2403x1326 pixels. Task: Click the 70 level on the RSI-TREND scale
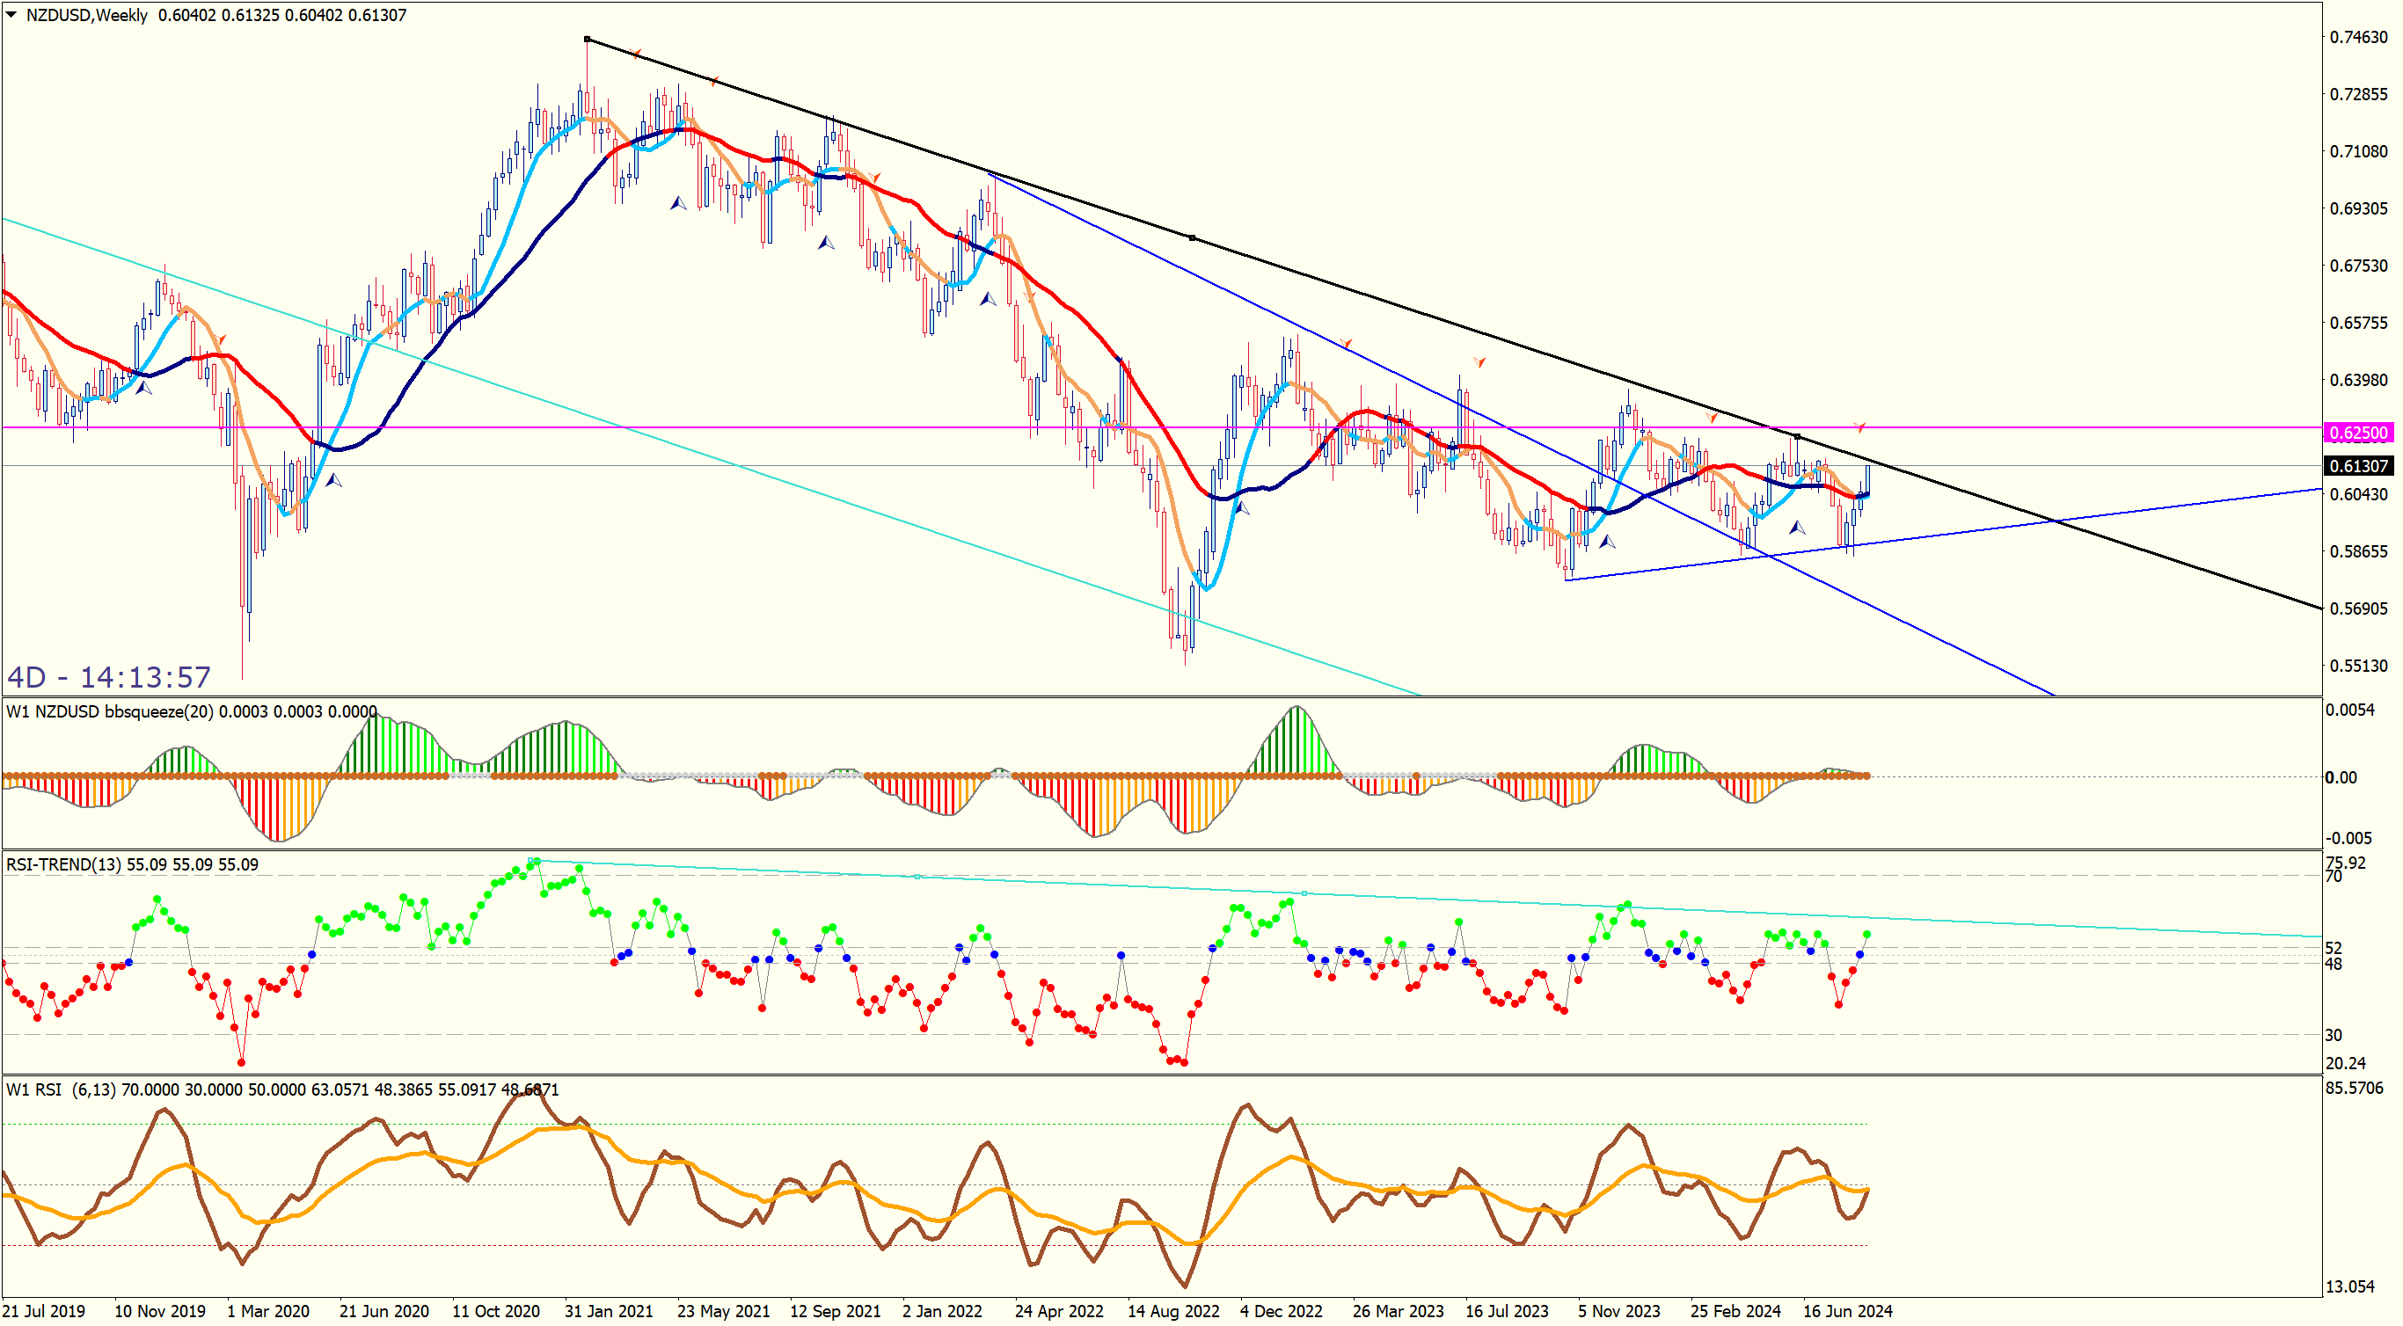coord(2333,877)
